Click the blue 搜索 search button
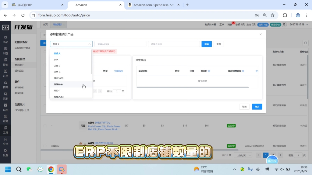Screen dimensions: 312x175 [x=207, y=44]
